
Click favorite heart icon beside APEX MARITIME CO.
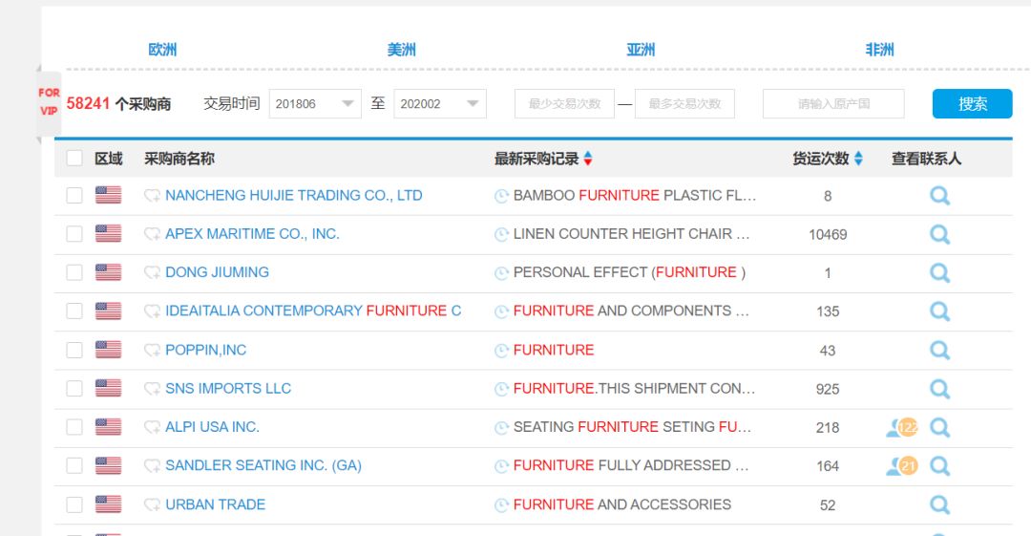click(x=152, y=234)
